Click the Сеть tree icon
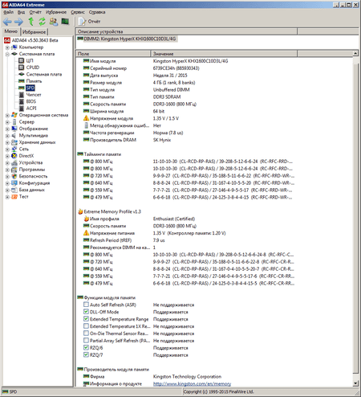Image resolution: width=361 pixels, height=397 pixels. (14, 149)
